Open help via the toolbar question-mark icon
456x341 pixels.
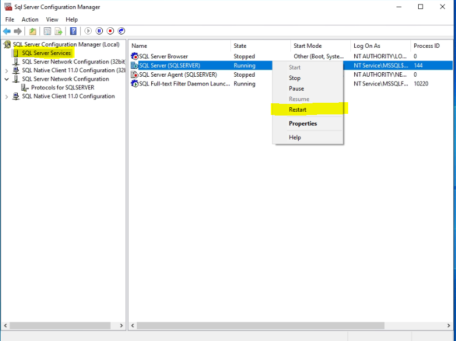(x=73, y=31)
